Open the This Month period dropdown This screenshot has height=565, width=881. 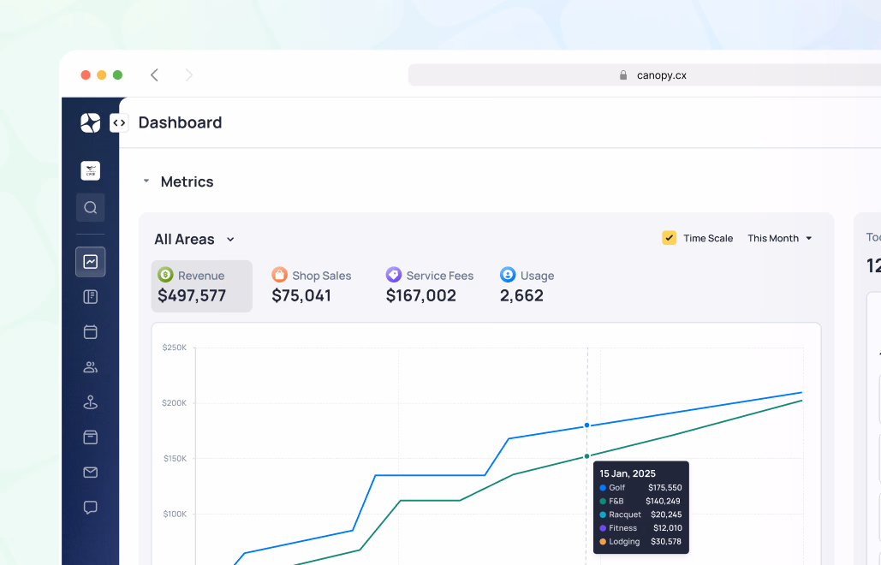click(780, 238)
